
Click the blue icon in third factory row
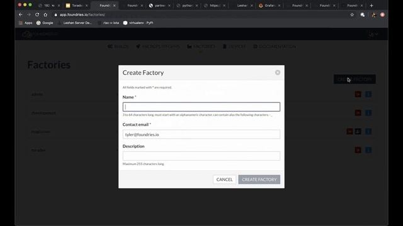pos(368,131)
